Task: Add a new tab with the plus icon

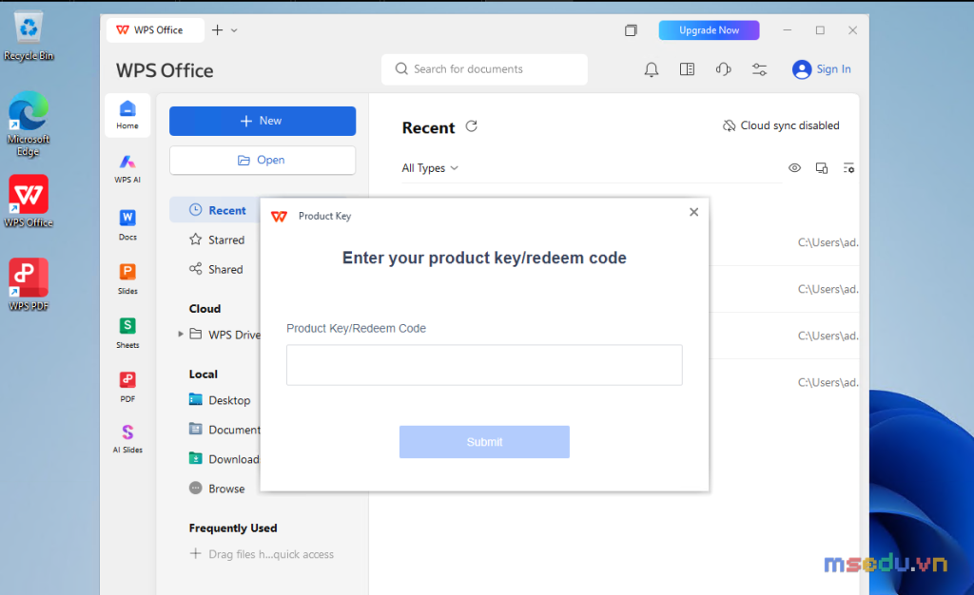Action: (217, 29)
